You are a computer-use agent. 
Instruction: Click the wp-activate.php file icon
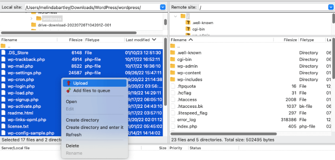pyautogui.click(x=3, y=107)
